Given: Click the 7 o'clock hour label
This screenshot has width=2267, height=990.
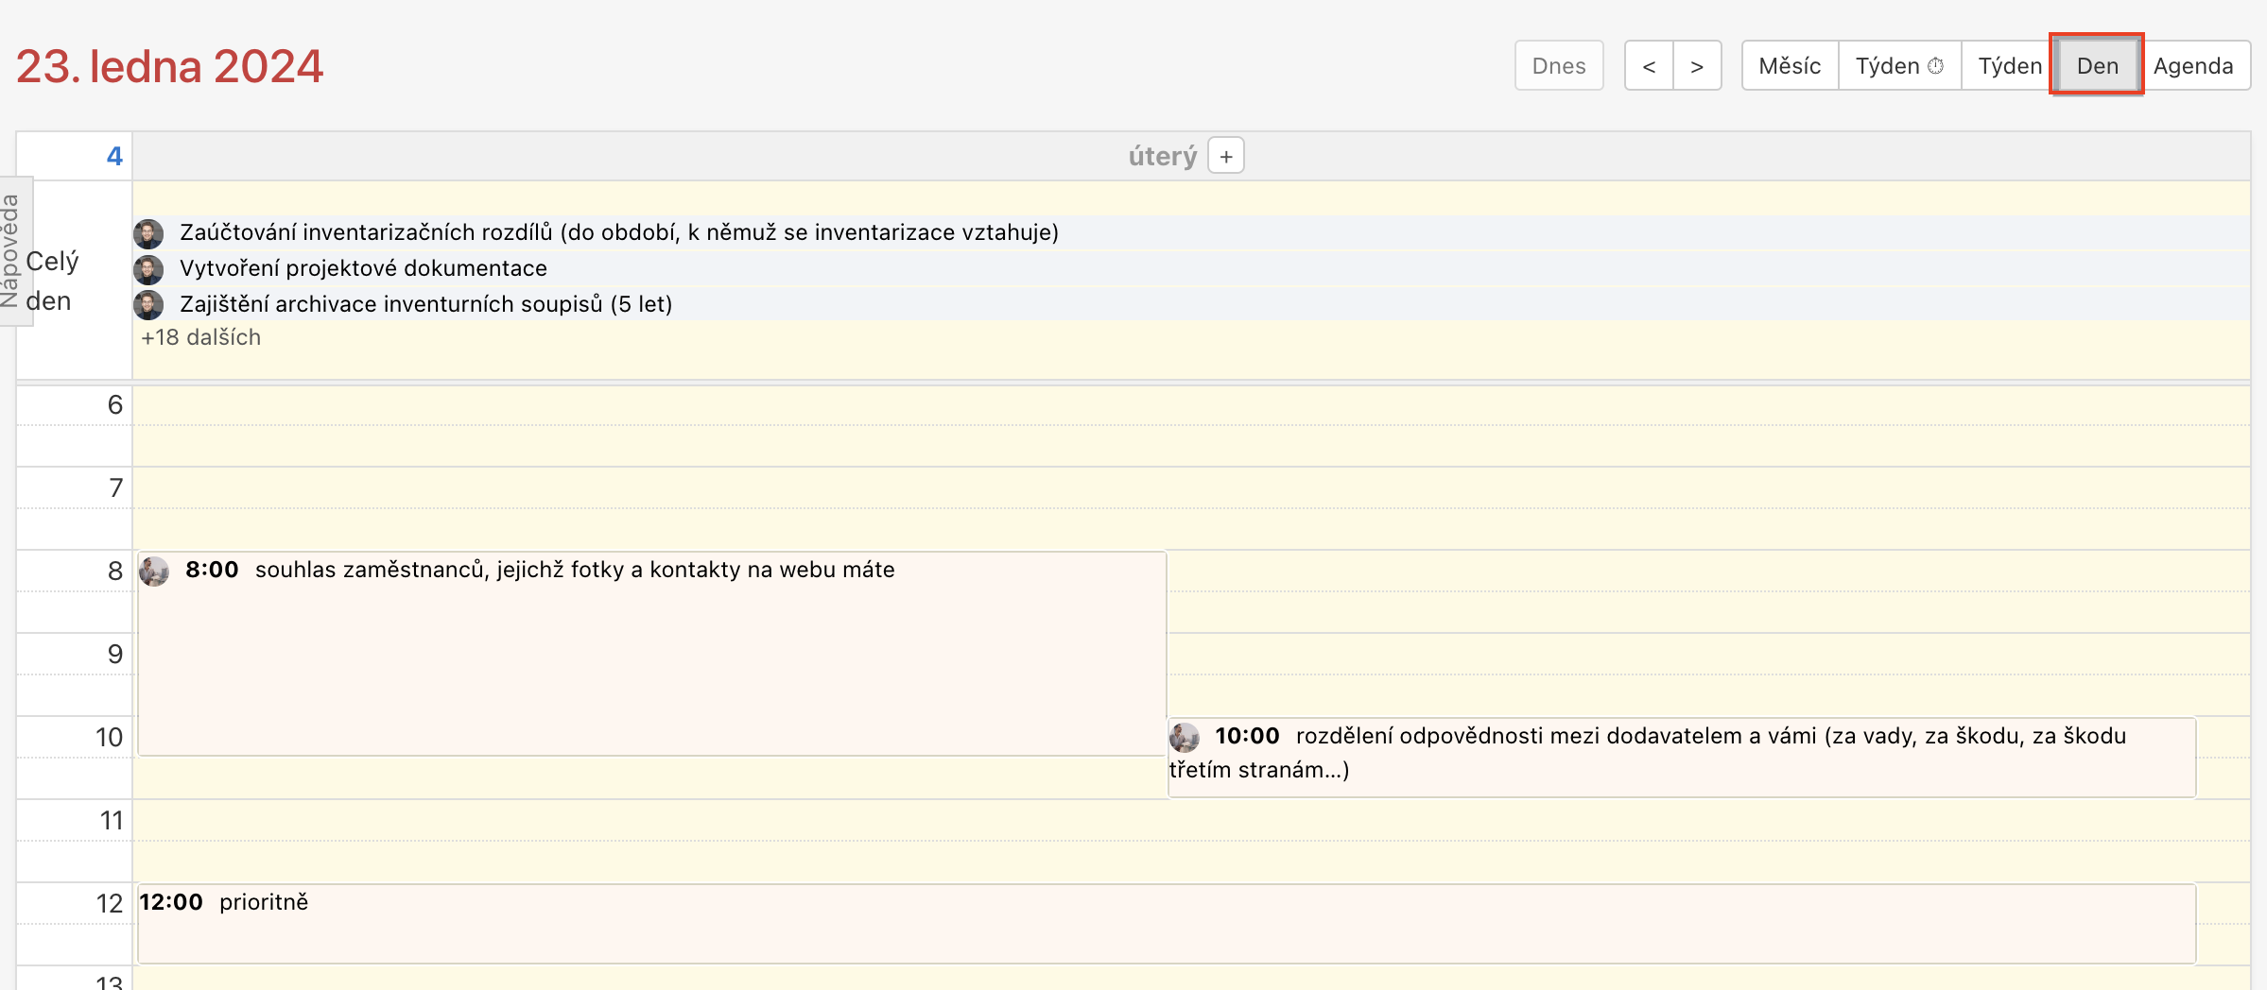Looking at the screenshot, I should pos(115,488).
